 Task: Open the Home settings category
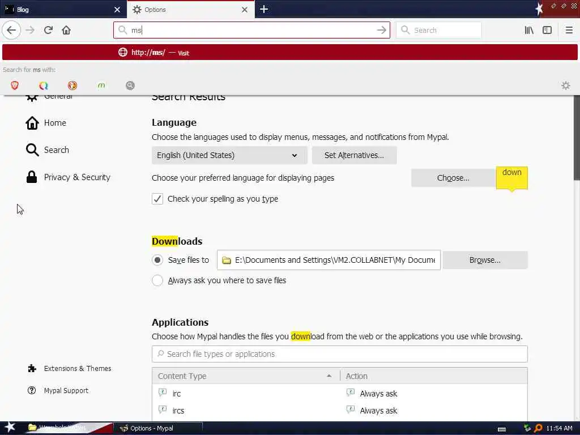coord(45,123)
